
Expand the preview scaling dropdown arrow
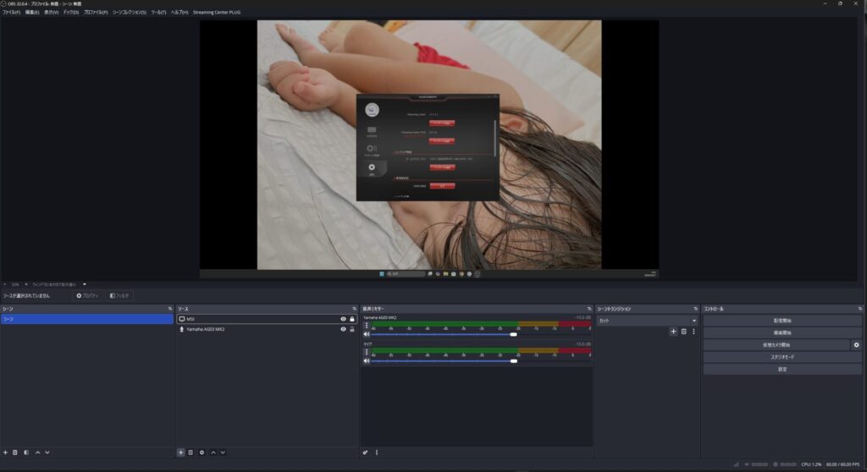85,284
